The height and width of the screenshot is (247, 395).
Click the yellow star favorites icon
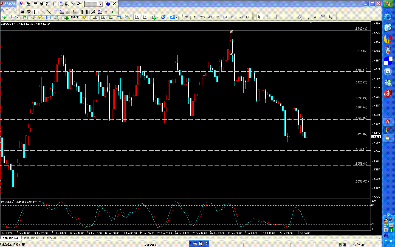[41, 17]
